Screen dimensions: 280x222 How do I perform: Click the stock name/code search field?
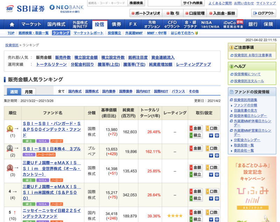click(107, 3)
